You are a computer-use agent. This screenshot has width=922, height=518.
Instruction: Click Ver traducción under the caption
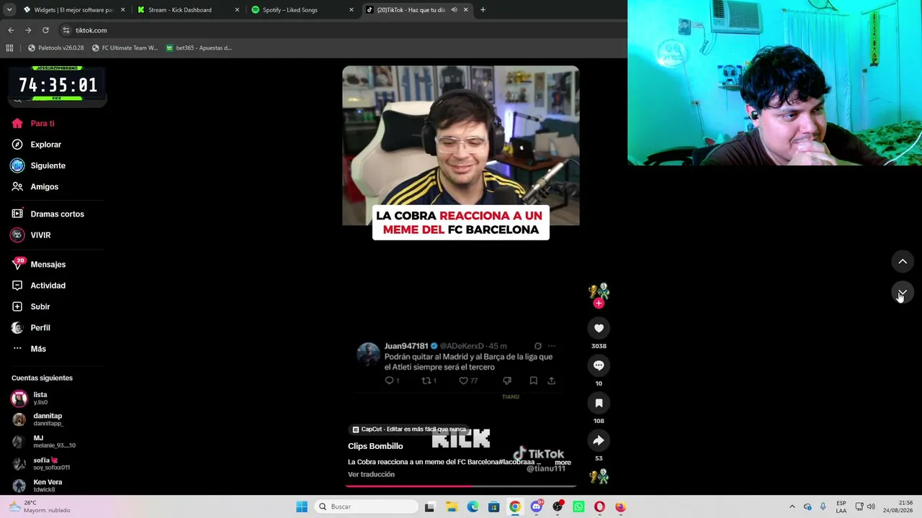point(371,474)
